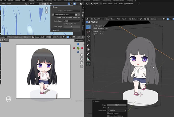
Task: Click the Rotate Angle value field
Action: coord(117,105)
